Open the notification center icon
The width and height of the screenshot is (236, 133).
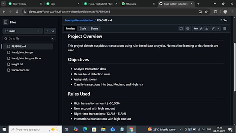click(230, 129)
